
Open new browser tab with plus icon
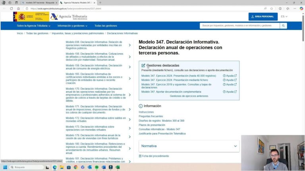100,3
